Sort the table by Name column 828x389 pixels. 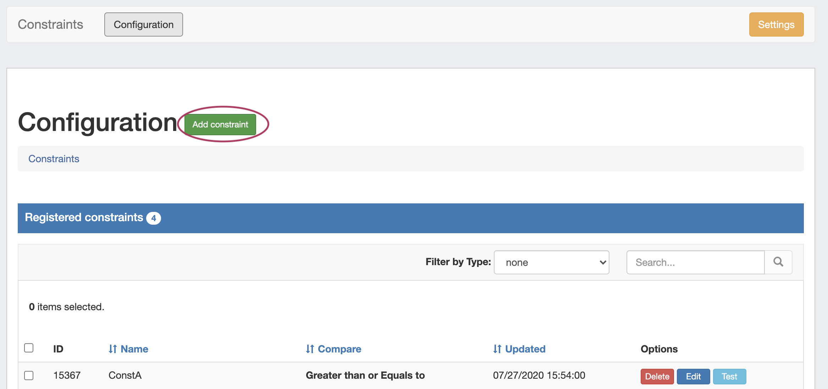click(128, 349)
